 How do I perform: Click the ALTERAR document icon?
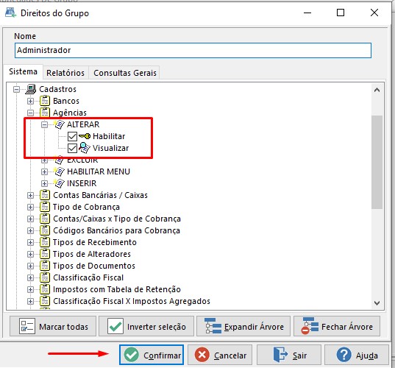(x=59, y=124)
